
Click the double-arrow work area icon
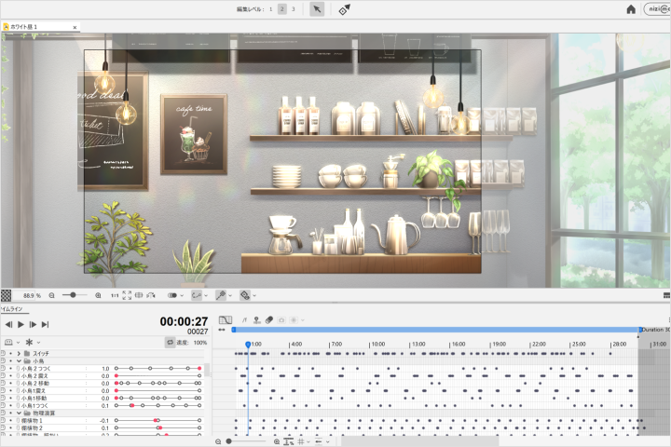click(221, 330)
